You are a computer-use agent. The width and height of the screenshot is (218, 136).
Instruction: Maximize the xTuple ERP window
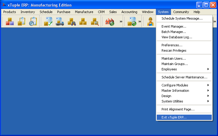[x=206, y=5]
